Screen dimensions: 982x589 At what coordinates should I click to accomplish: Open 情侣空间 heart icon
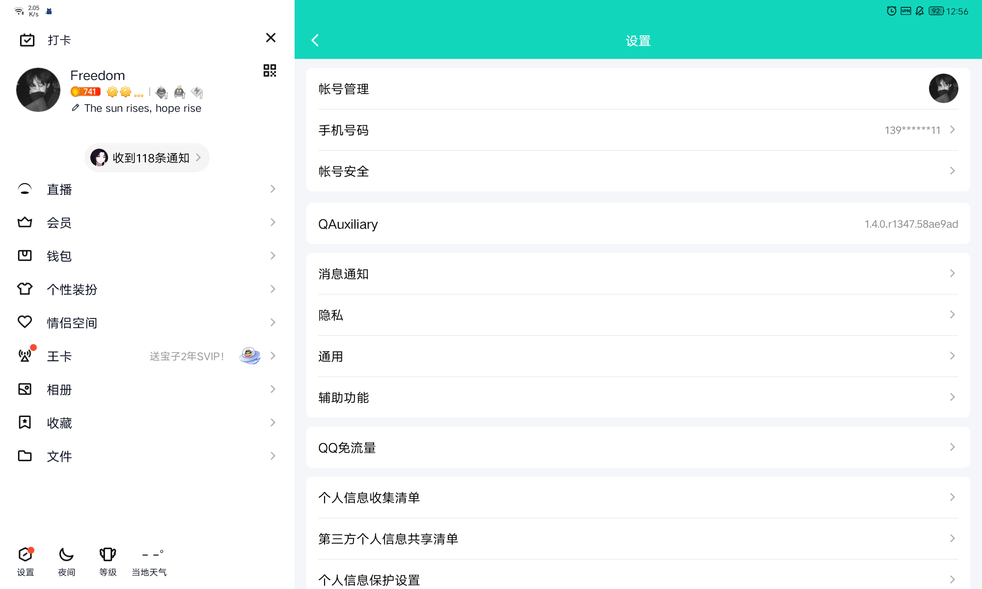point(25,322)
